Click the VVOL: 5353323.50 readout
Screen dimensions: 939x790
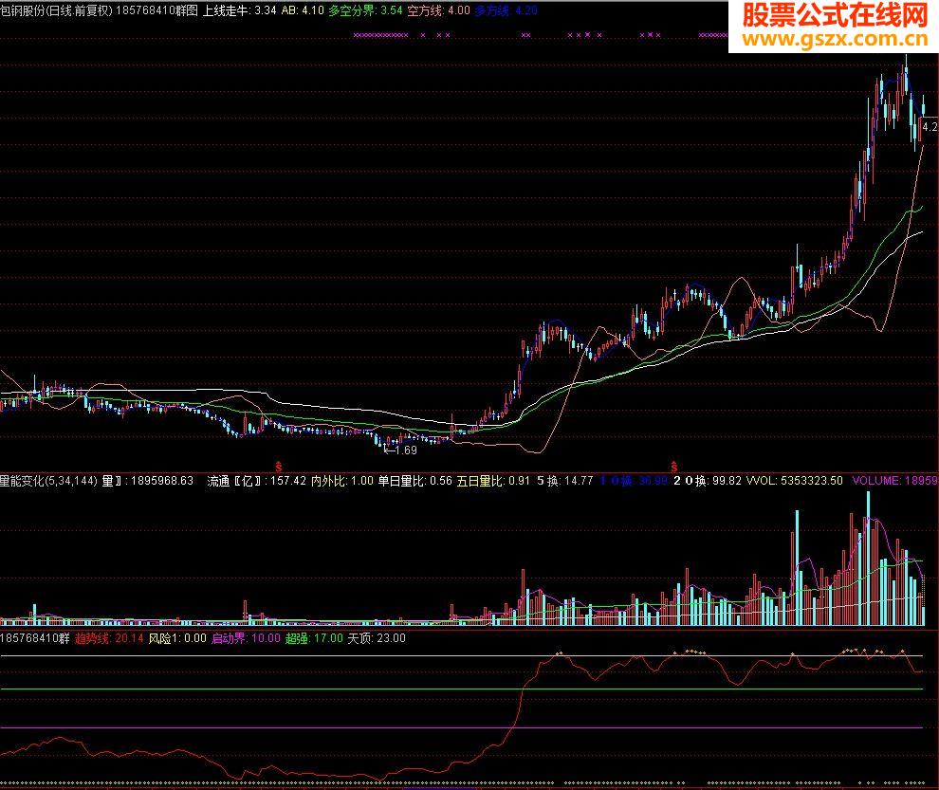point(795,481)
